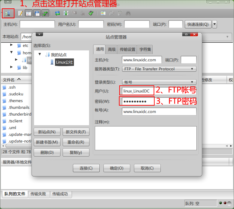This screenshot has height=209, width=234.
Task: Select the 传输成功 tab
Action: pyautogui.click(x=60, y=194)
